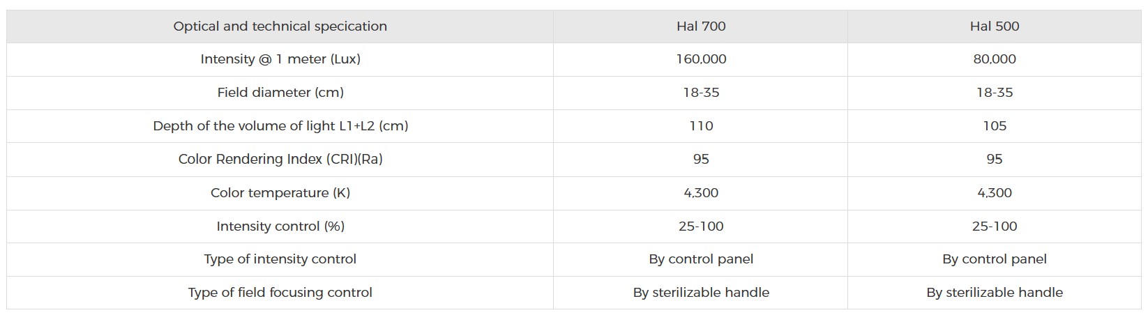The width and height of the screenshot is (1148, 315).
Task: Click the Field diameter (cm) label
Action: tap(280, 93)
